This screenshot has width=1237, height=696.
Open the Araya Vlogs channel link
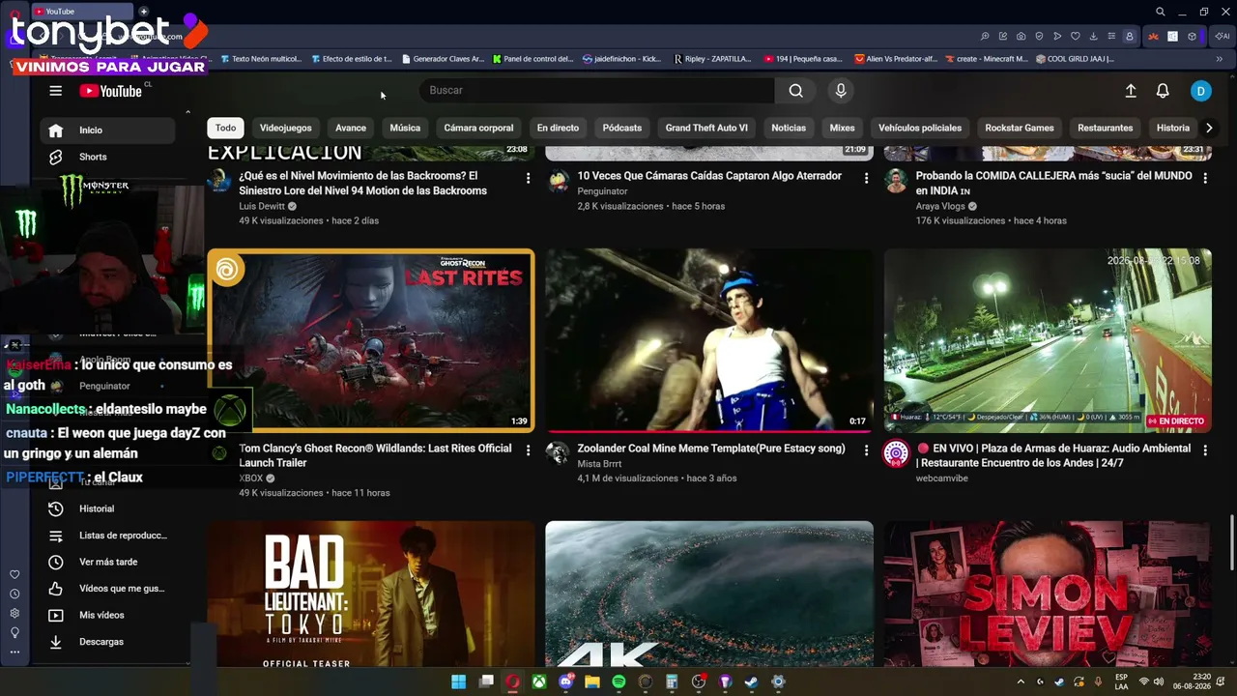tap(940, 206)
